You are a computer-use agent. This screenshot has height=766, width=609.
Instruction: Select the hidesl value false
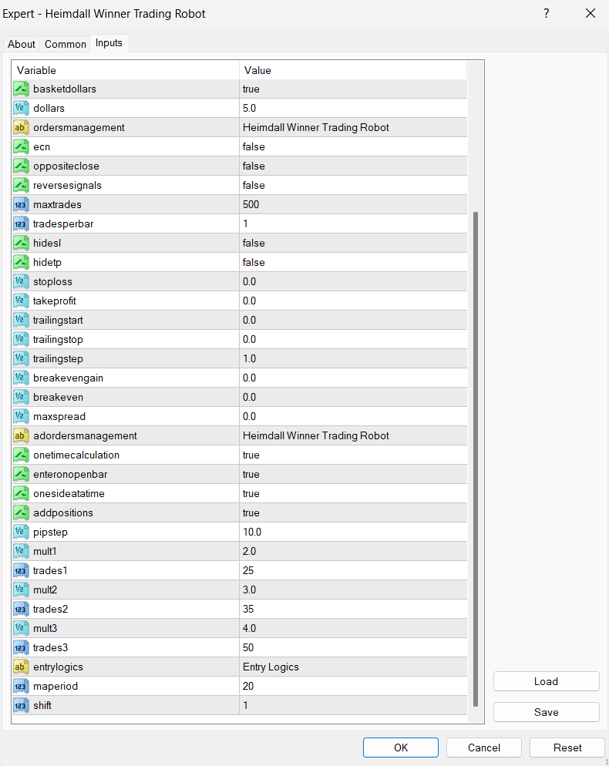pos(353,243)
